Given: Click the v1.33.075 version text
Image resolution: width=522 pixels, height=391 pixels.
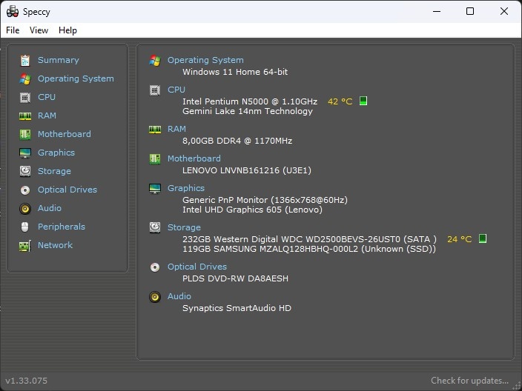Looking at the screenshot, I should coord(26,381).
